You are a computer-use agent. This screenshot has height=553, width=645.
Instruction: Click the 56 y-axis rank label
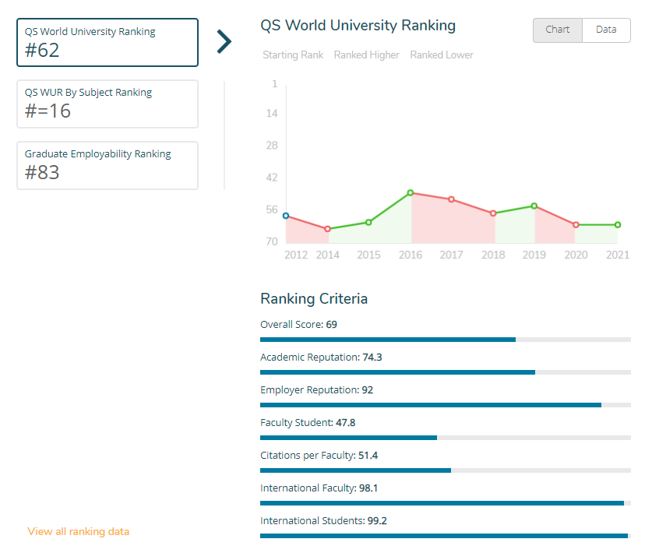coord(272,210)
